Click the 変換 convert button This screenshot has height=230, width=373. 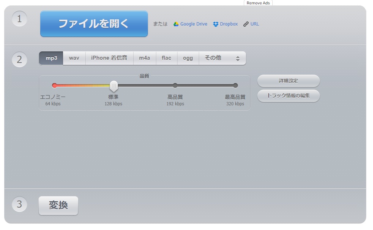point(58,205)
